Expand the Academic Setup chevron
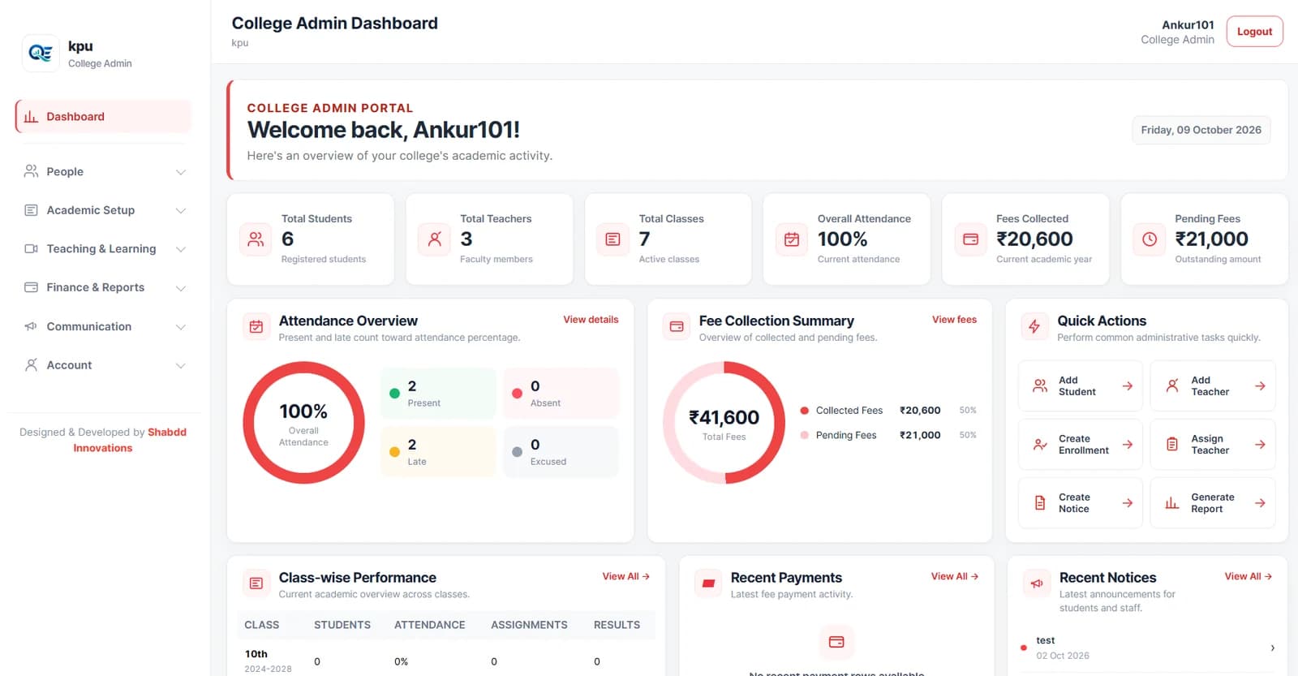The width and height of the screenshot is (1298, 676). [x=181, y=211]
